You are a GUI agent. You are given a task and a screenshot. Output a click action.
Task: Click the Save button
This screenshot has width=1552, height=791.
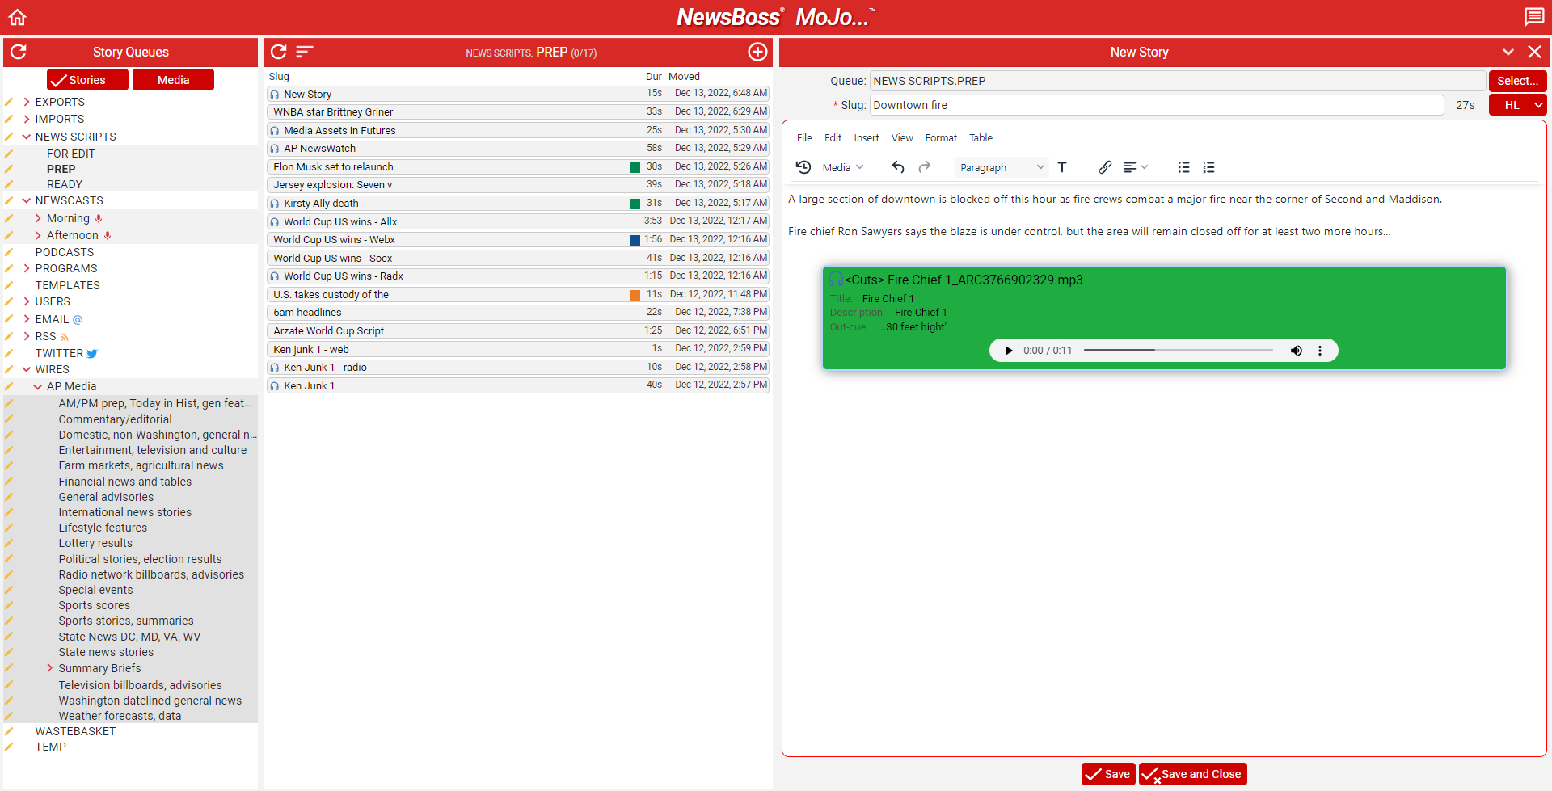point(1108,774)
